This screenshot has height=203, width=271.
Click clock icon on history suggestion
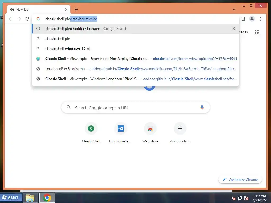(x=38, y=29)
